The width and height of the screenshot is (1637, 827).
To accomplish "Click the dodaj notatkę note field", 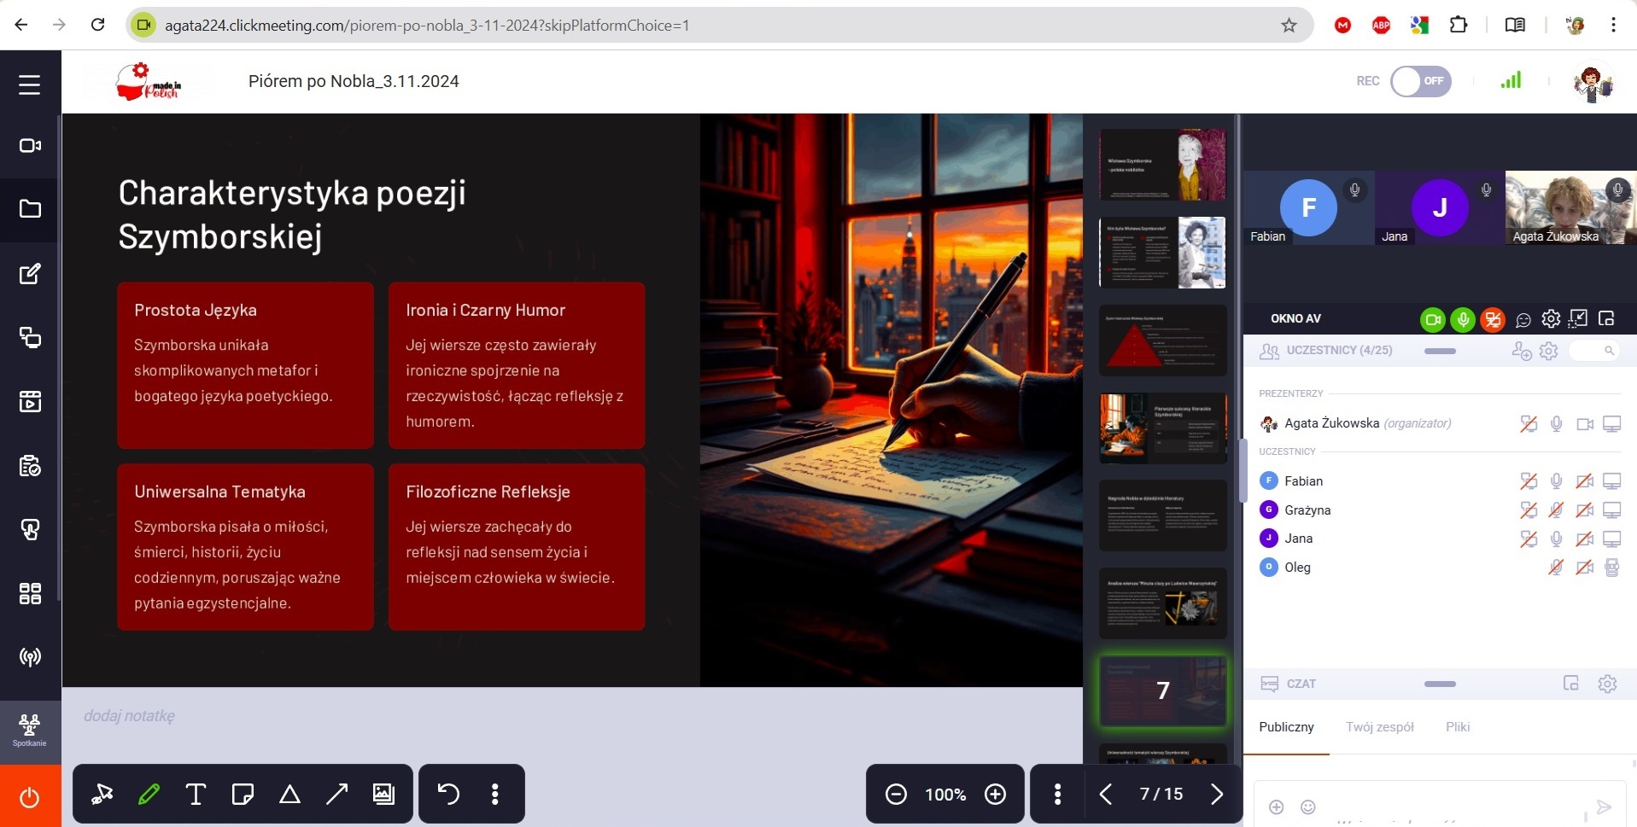I will (572, 716).
